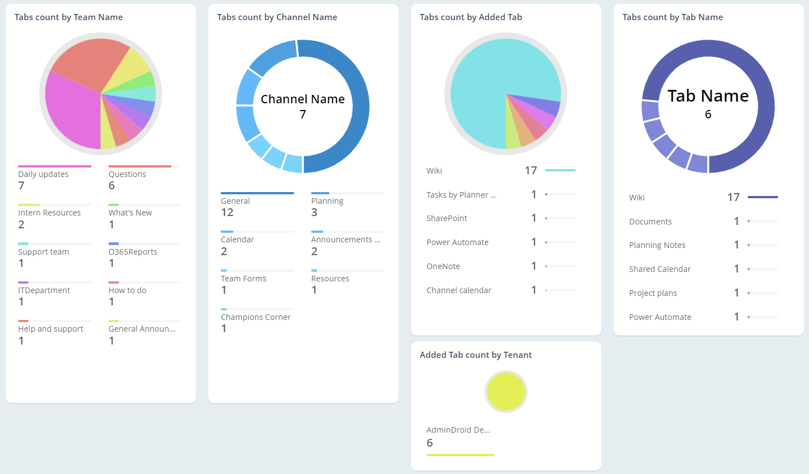
Task: Click the Channel calendar legend entry
Action: point(459,290)
